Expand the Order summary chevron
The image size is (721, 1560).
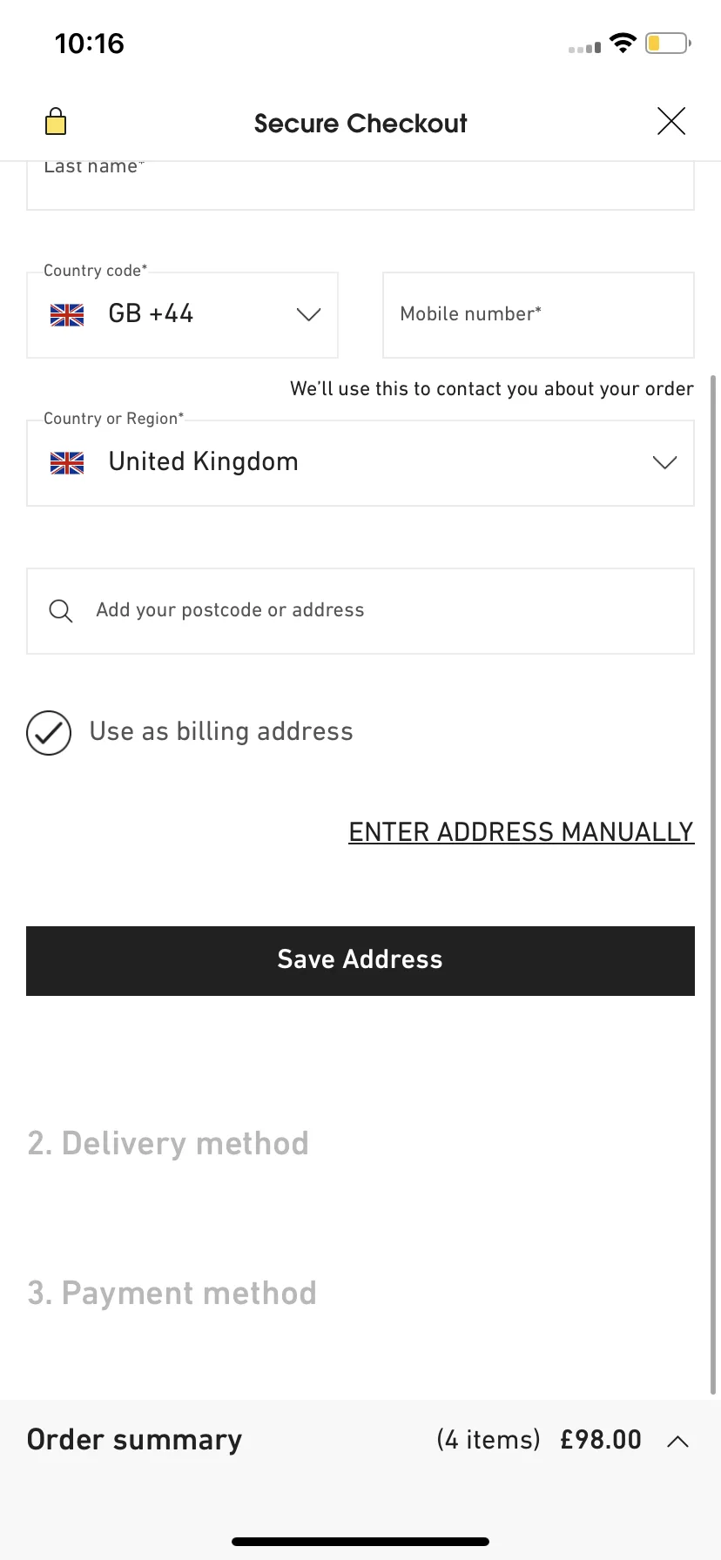678,1442
